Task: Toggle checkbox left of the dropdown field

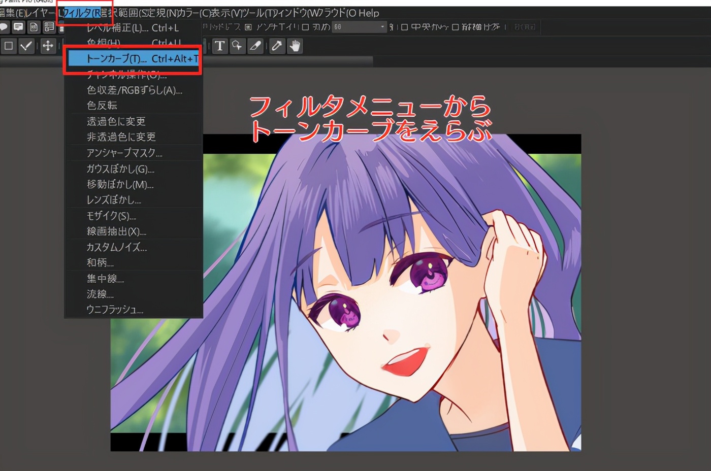Action: point(305,27)
